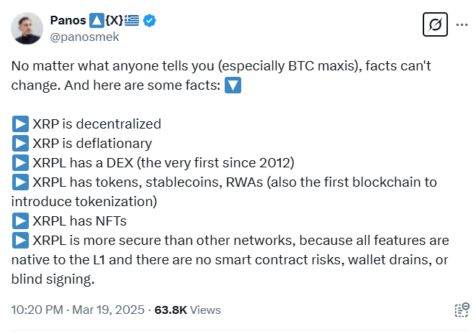The height and width of the screenshot is (334, 476).
Task: Click the play emoji before "XRPL has a DEX"
Action: tap(20, 162)
